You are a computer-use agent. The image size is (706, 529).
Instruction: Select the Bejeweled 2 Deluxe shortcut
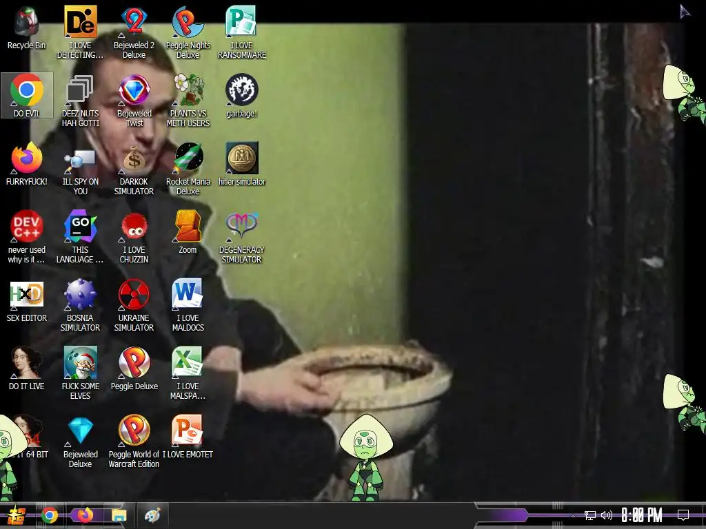pos(134,32)
